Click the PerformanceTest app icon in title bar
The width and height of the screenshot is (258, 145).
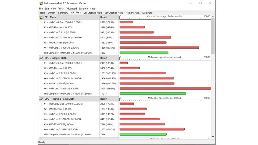(41, 3)
